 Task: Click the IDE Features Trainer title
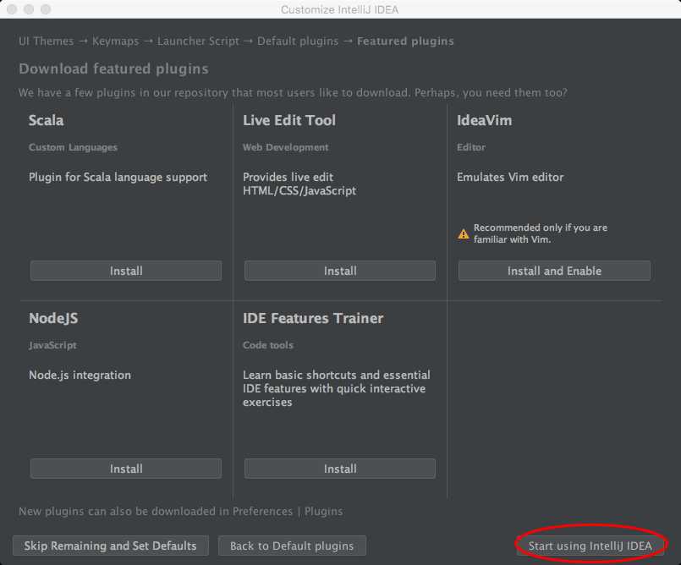313,318
